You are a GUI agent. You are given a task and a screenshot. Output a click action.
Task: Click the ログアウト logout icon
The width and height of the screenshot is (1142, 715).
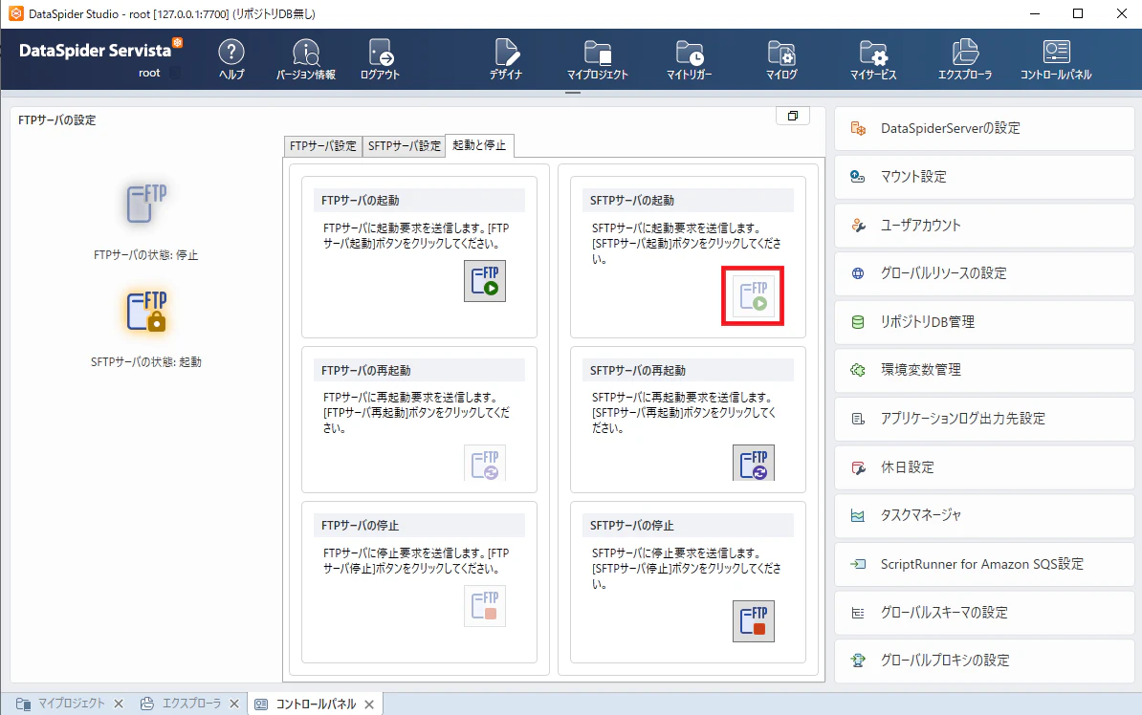(x=380, y=59)
